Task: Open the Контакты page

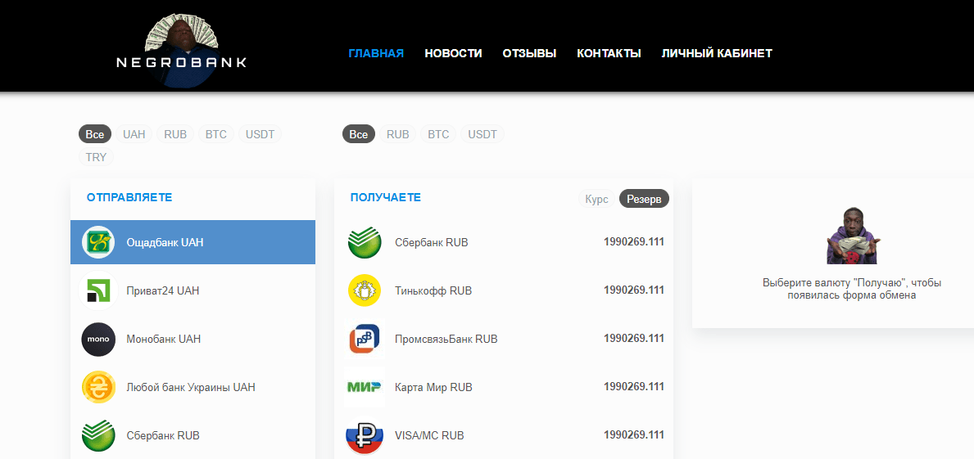Action: (x=609, y=53)
